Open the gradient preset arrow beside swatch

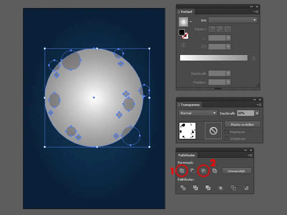coord(191,22)
